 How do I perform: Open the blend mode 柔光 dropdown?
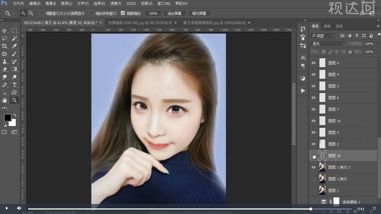tap(327, 44)
